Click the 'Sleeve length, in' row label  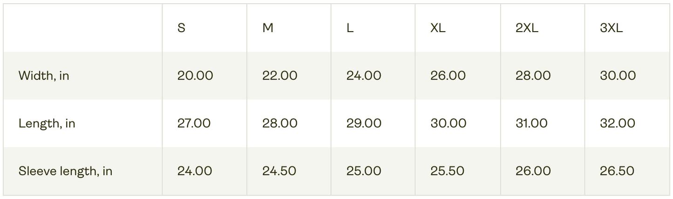click(65, 171)
